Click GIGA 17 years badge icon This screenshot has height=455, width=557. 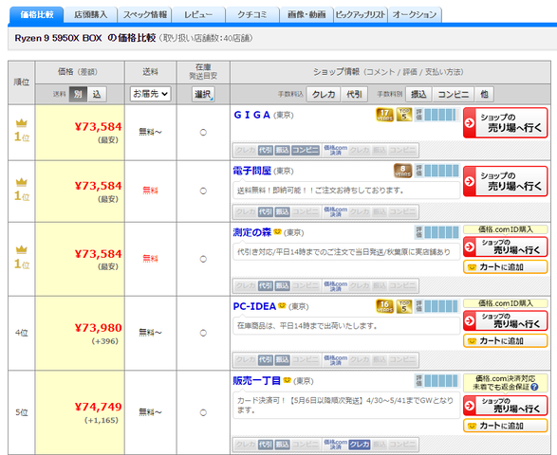coord(384,115)
